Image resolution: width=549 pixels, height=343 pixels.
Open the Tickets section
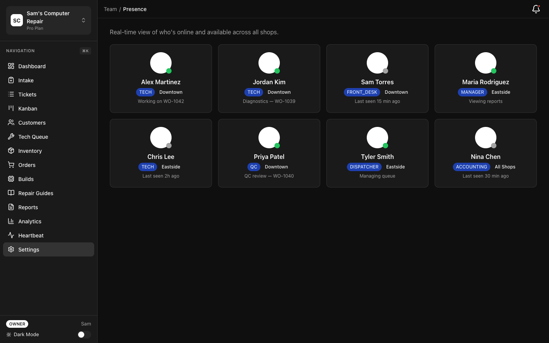[x=27, y=95]
